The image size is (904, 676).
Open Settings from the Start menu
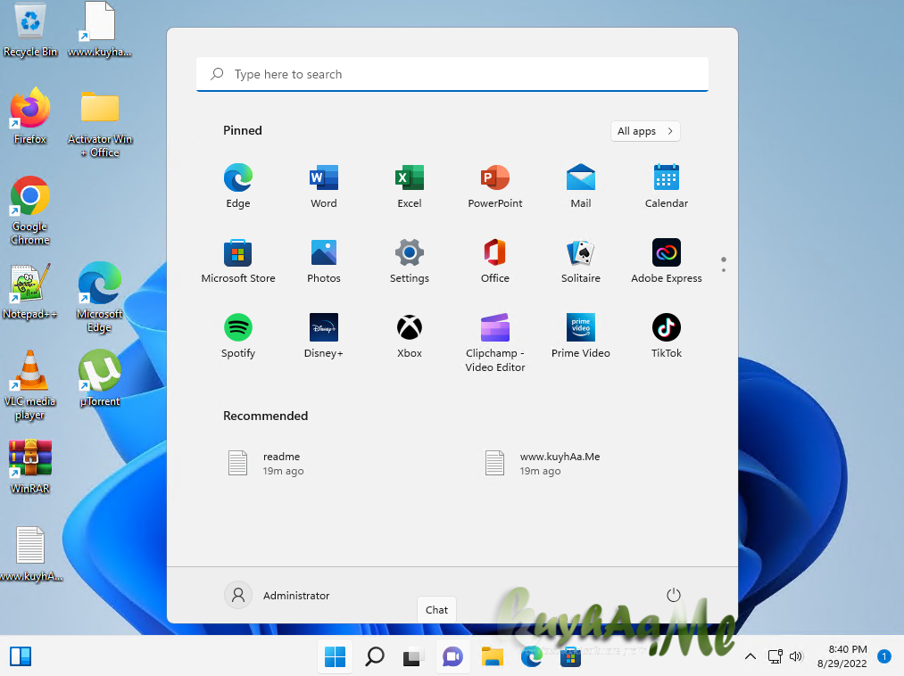pos(410,260)
